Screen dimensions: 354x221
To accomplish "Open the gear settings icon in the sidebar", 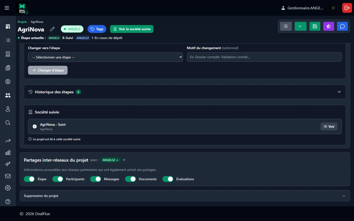I will click(8, 188).
